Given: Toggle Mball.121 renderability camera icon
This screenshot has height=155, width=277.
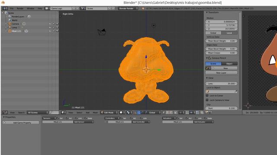Looking at the screenshot, I should [57, 31].
